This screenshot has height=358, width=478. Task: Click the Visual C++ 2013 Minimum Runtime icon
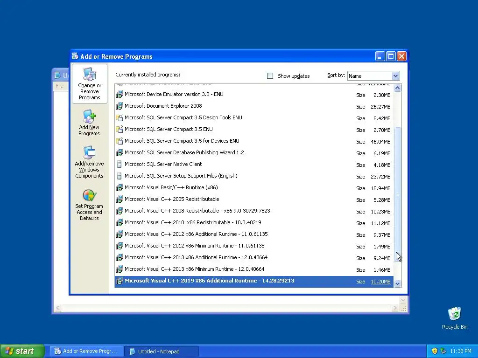[x=119, y=269]
